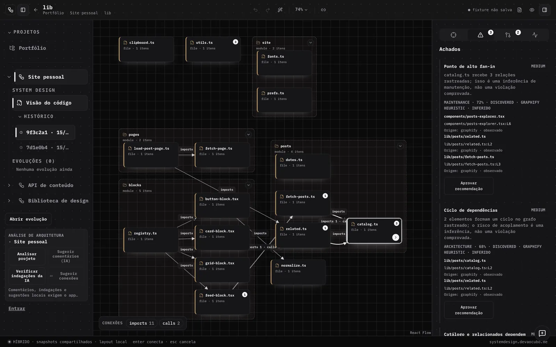Click the Abrir evolução button
This screenshot has width=556, height=347.
click(28, 219)
